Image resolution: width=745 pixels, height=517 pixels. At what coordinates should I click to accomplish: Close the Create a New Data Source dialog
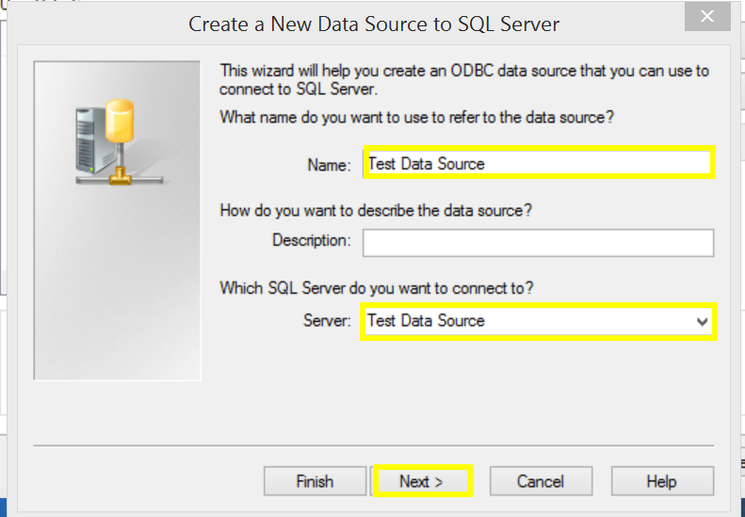pyautogui.click(x=707, y=16)
